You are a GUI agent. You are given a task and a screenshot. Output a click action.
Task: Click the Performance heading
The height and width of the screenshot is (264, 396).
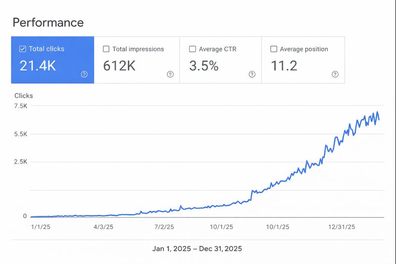coord(48,22)
